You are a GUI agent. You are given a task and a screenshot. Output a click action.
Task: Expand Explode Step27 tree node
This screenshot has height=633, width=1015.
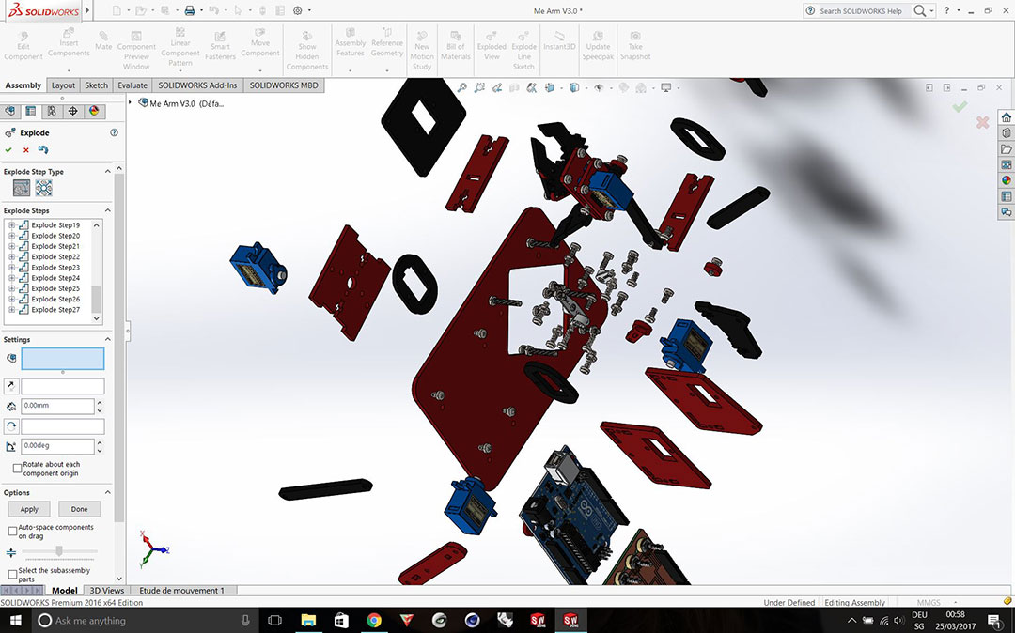pyautogui.click(x=11, y=310)
